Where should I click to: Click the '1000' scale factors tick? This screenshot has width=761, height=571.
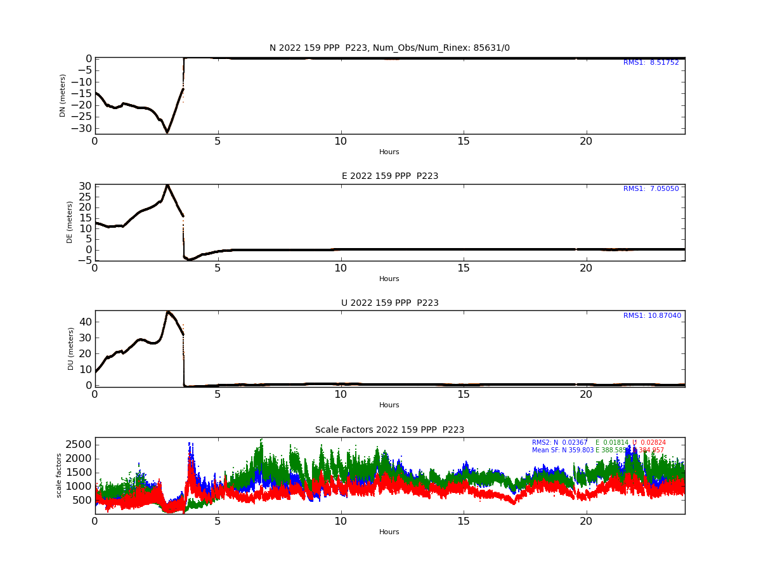[79, 486]
